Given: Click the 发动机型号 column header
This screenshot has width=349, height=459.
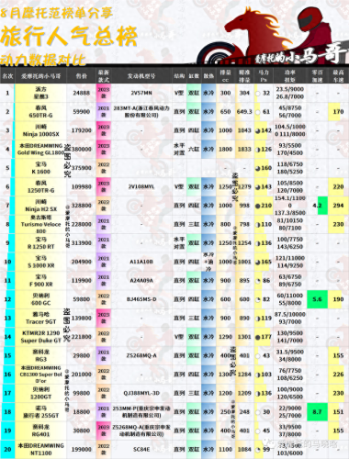Looking at the screenshot, I should (141, 75).
